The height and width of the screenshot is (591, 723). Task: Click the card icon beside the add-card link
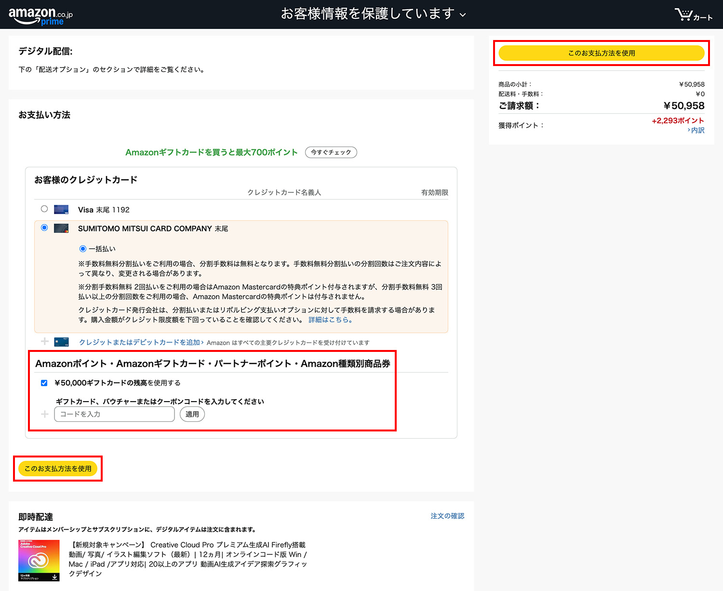point(61,342)
